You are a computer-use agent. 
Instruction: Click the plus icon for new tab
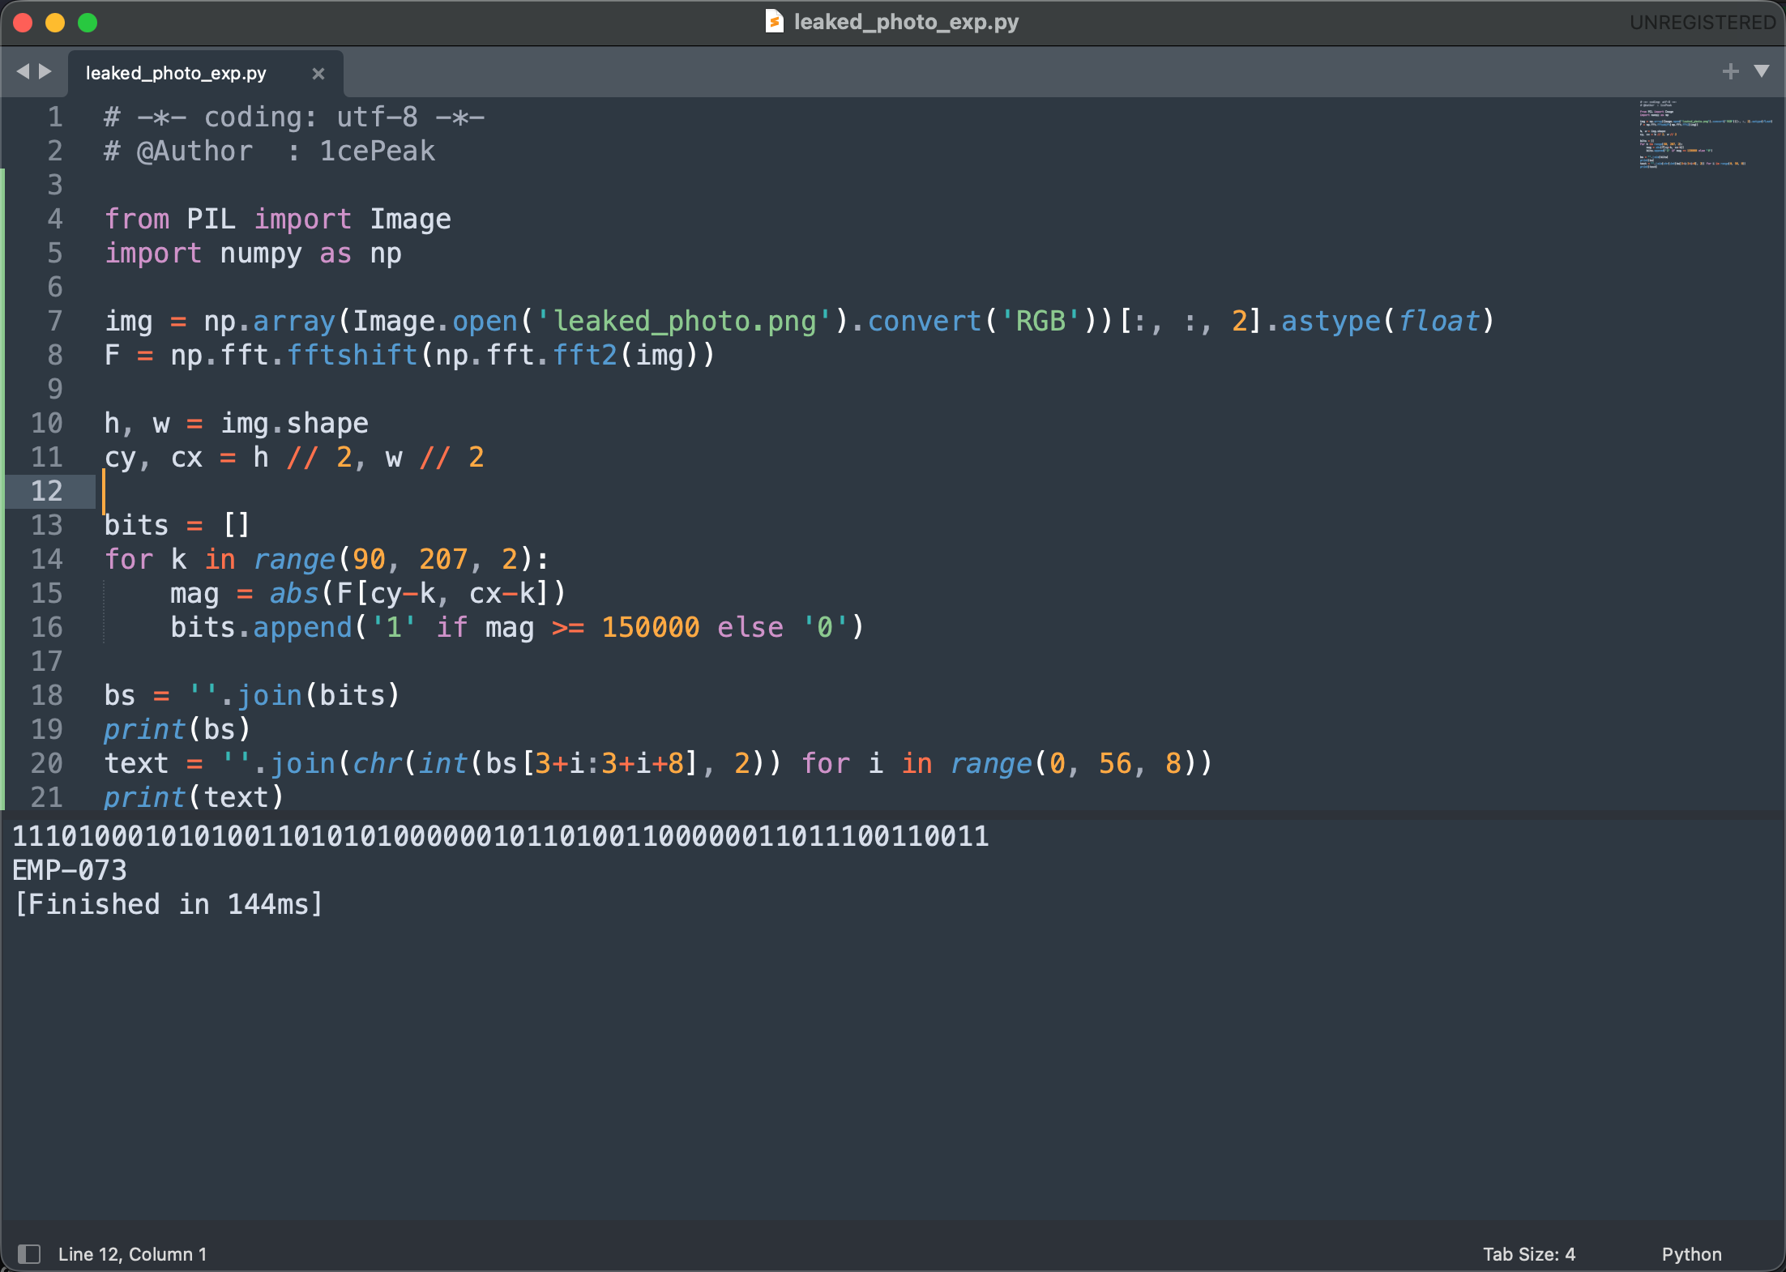(x=1730, y=72)
